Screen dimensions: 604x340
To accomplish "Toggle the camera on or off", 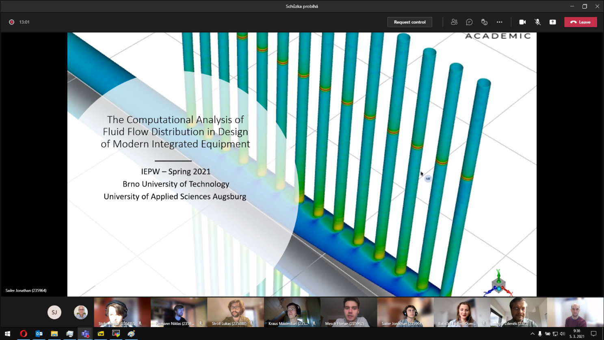I will click(x=522, y=22).
